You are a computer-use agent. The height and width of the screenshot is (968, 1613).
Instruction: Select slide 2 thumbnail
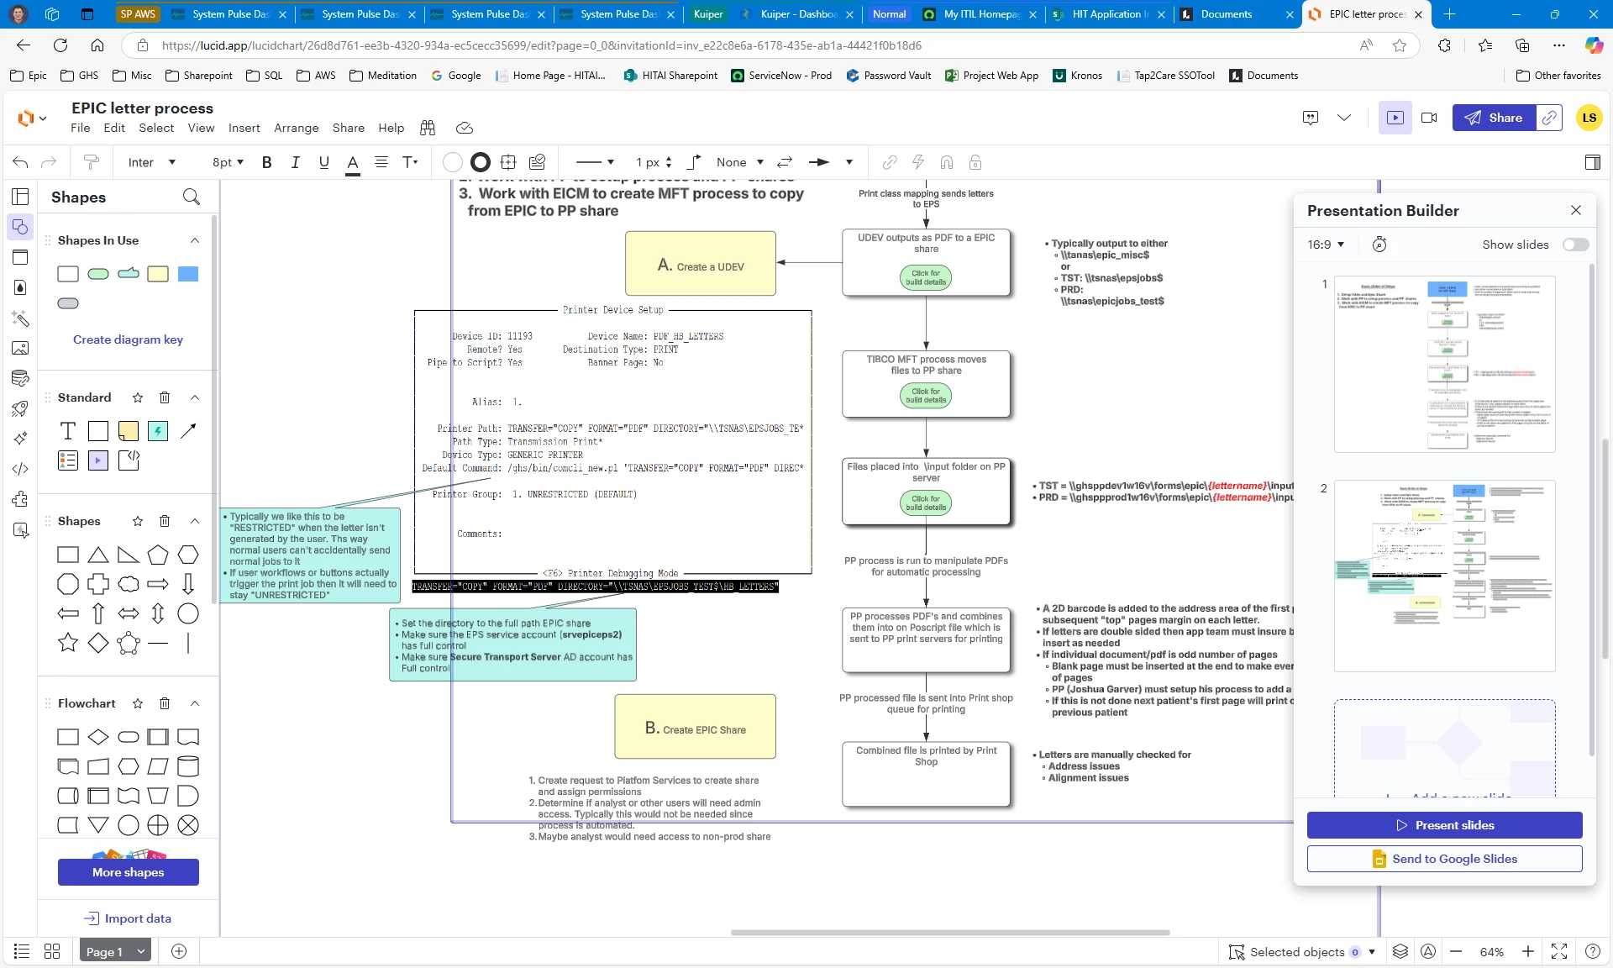pos(1444,576)
